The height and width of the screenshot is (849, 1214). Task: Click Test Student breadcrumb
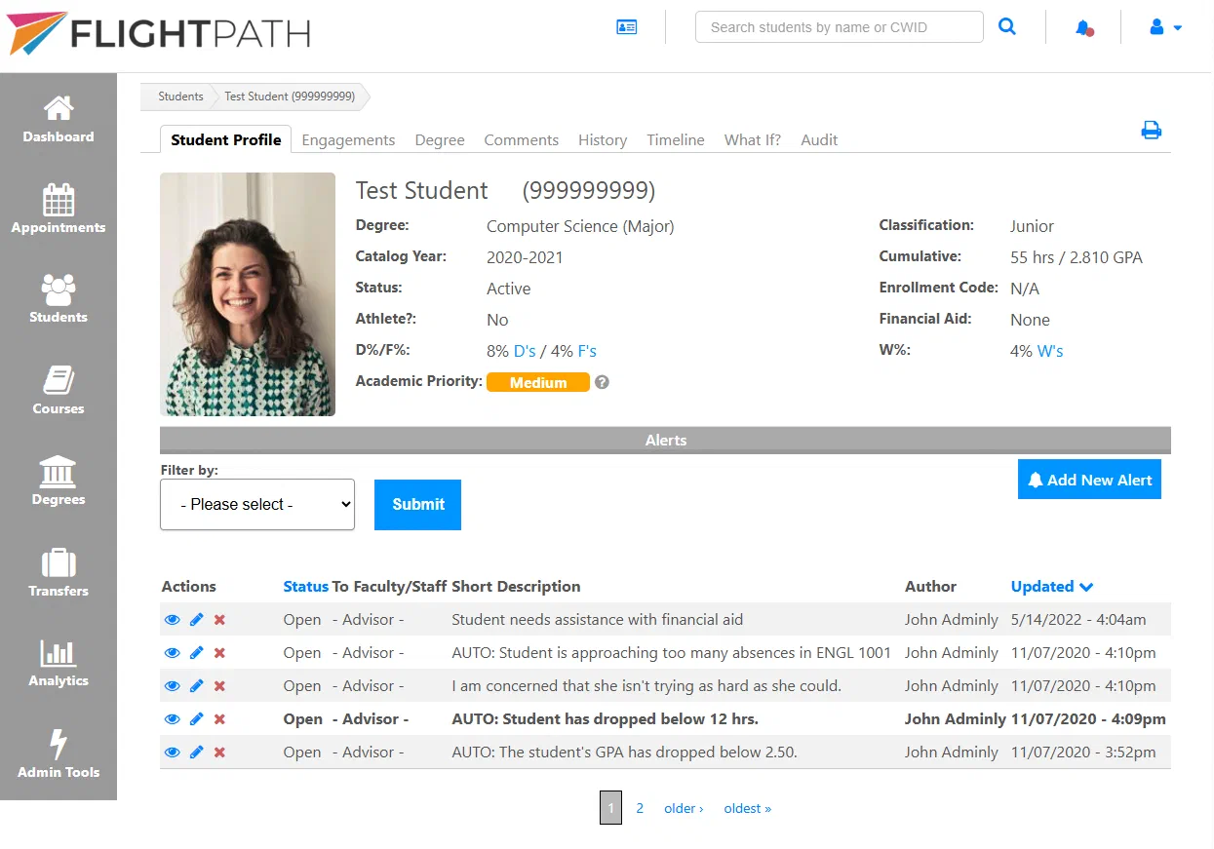[290, 96]
